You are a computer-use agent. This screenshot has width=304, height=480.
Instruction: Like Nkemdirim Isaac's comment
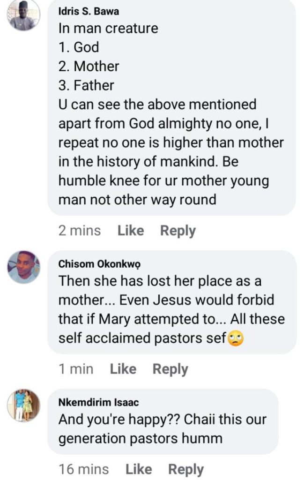click(138, 469)
